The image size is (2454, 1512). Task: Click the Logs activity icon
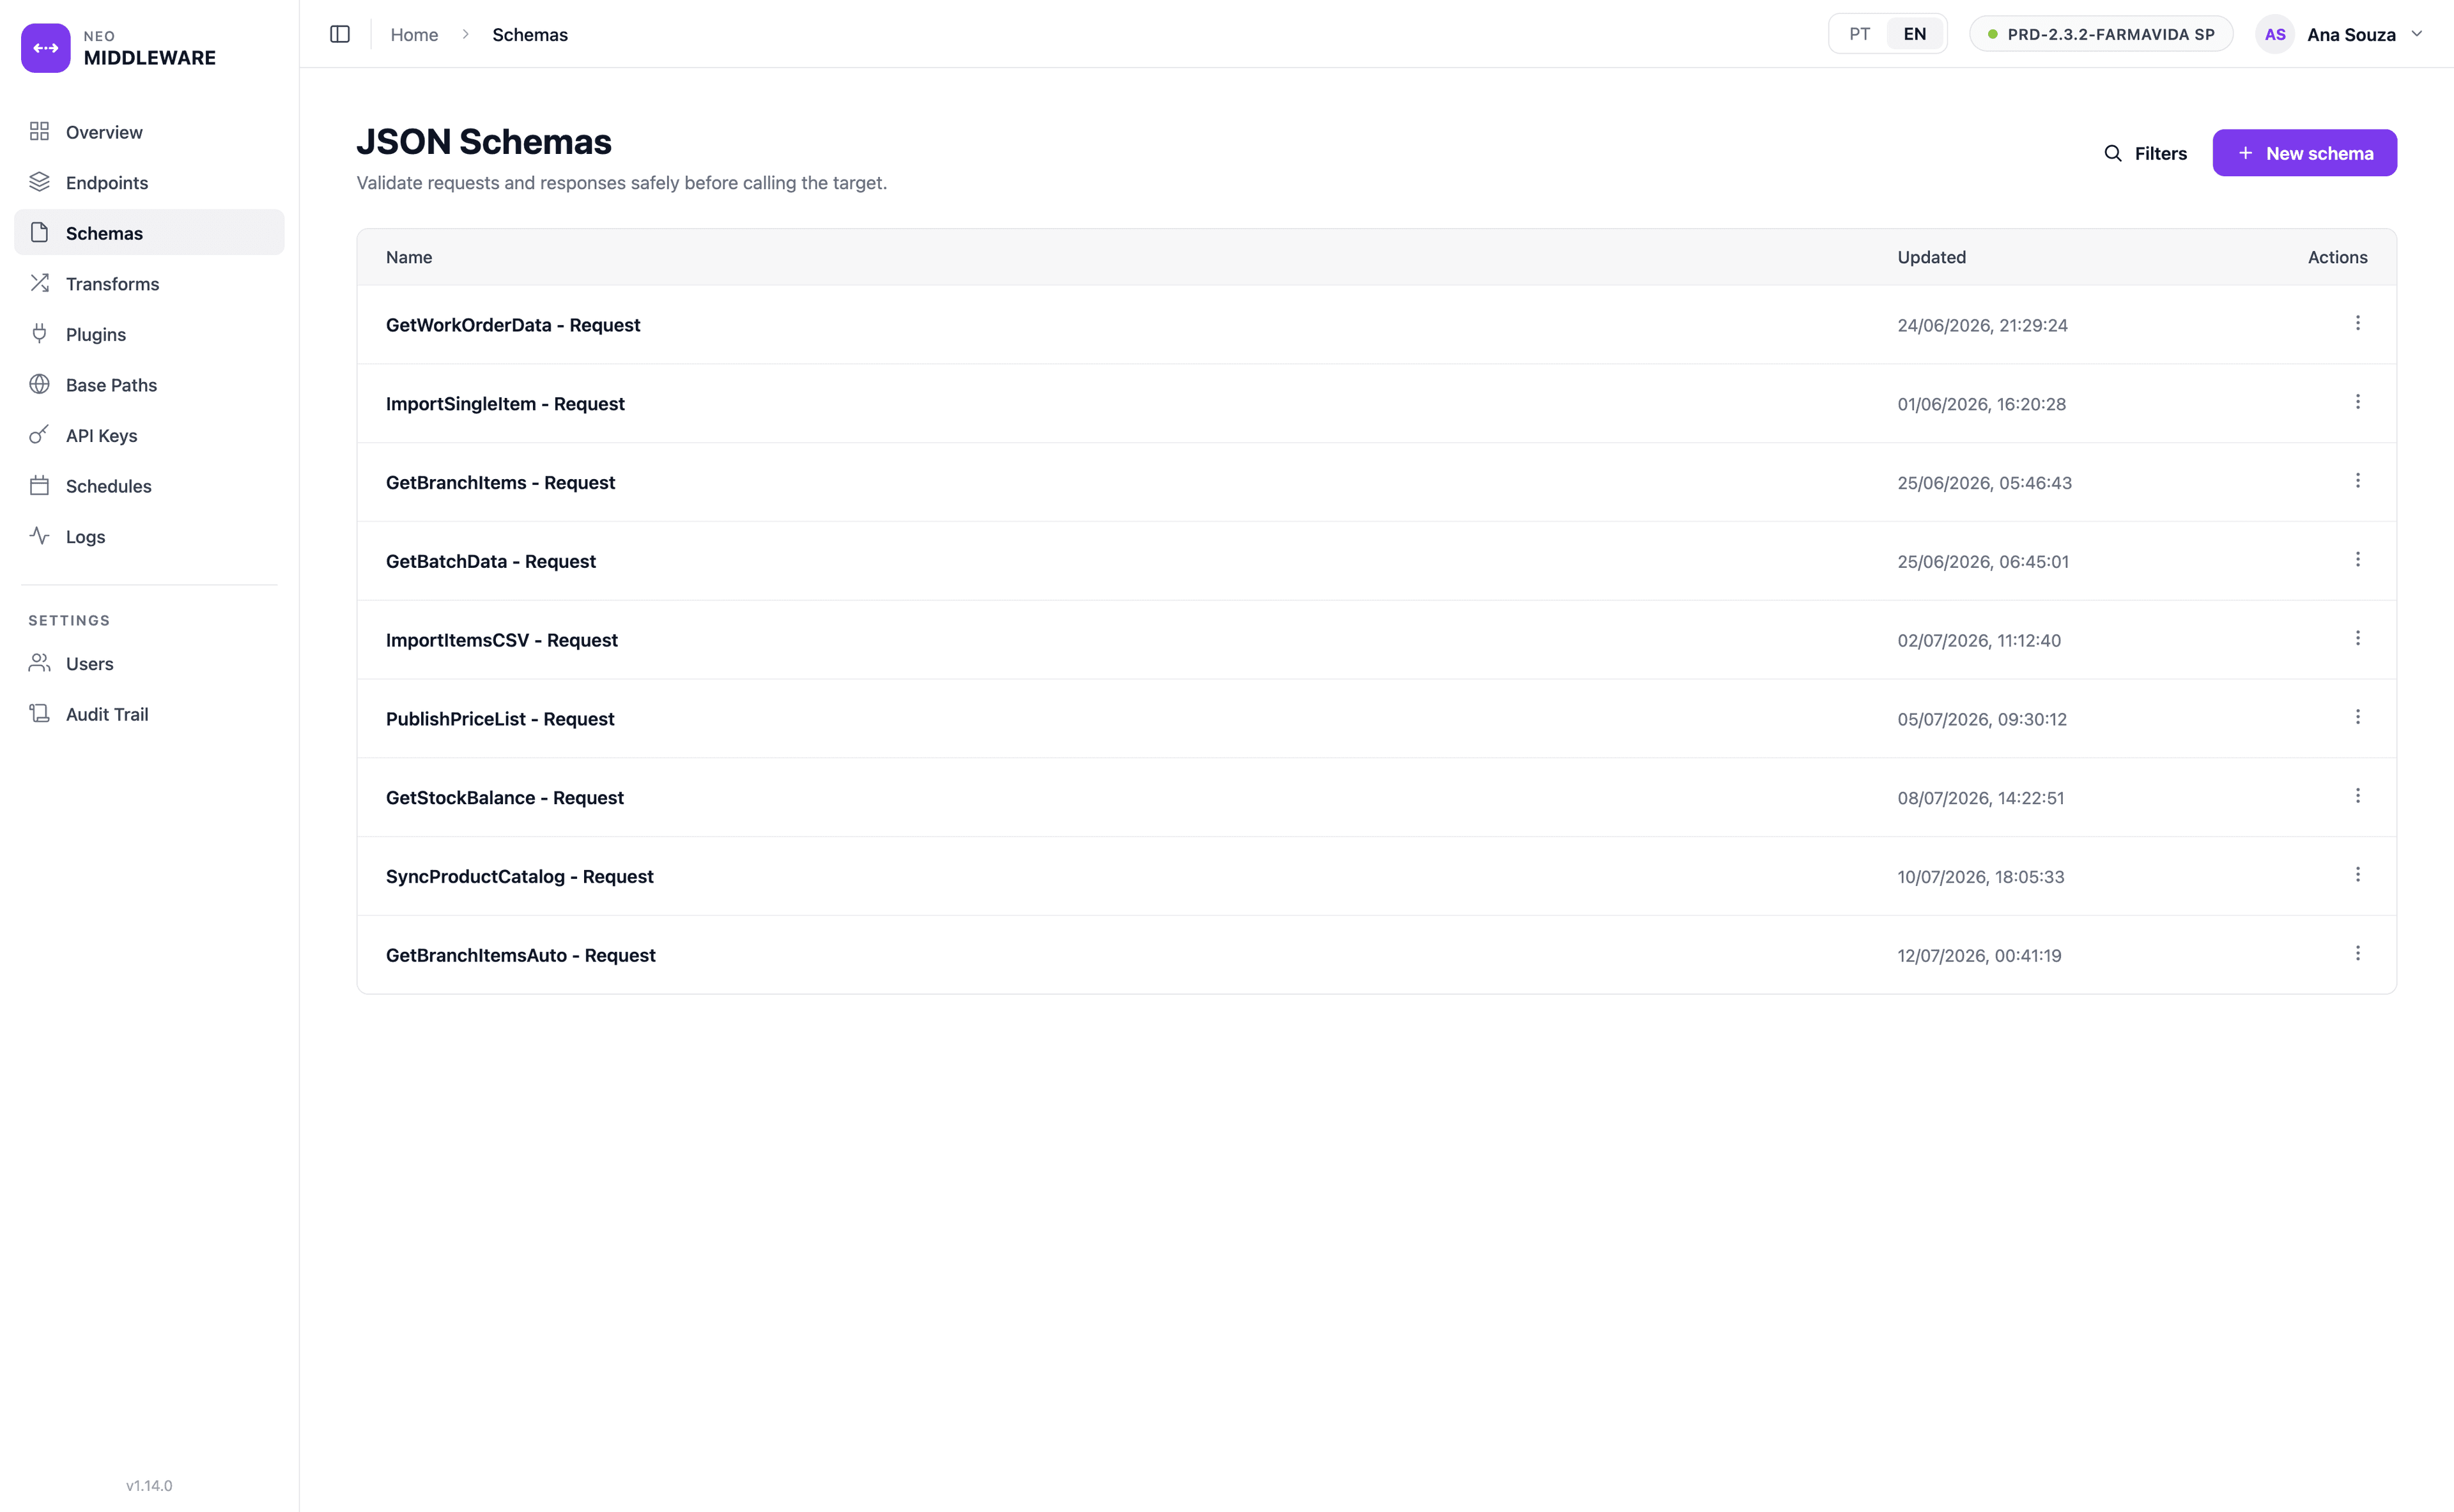(x=39, y=536)
